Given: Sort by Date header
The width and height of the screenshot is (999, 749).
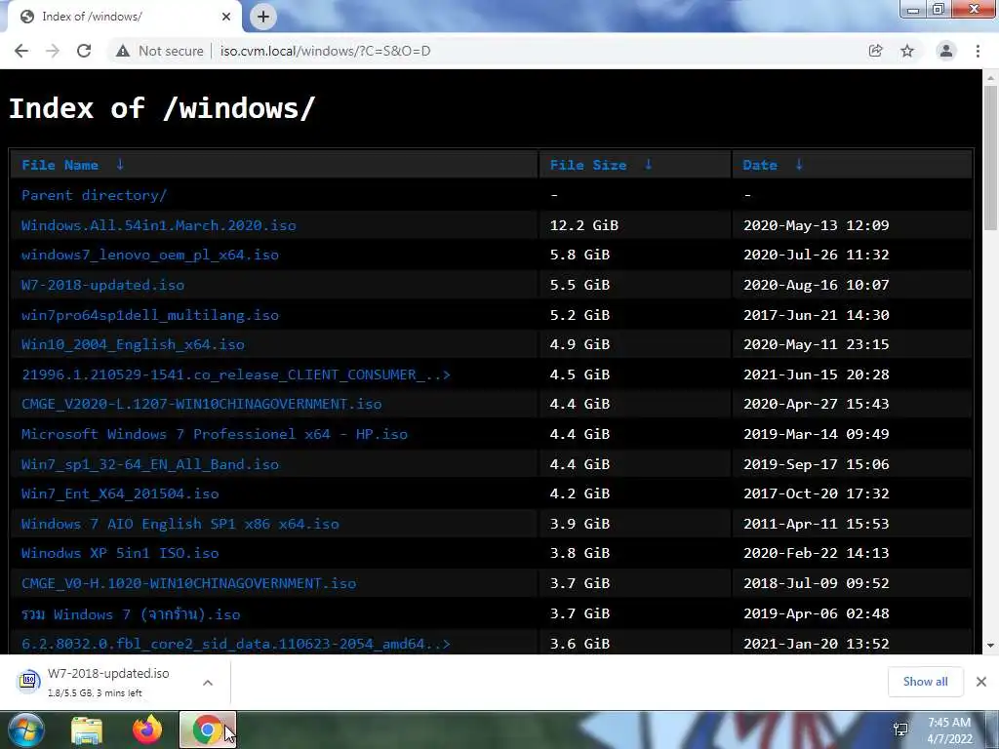Looking at the screenshot, I should click(760, 165).
